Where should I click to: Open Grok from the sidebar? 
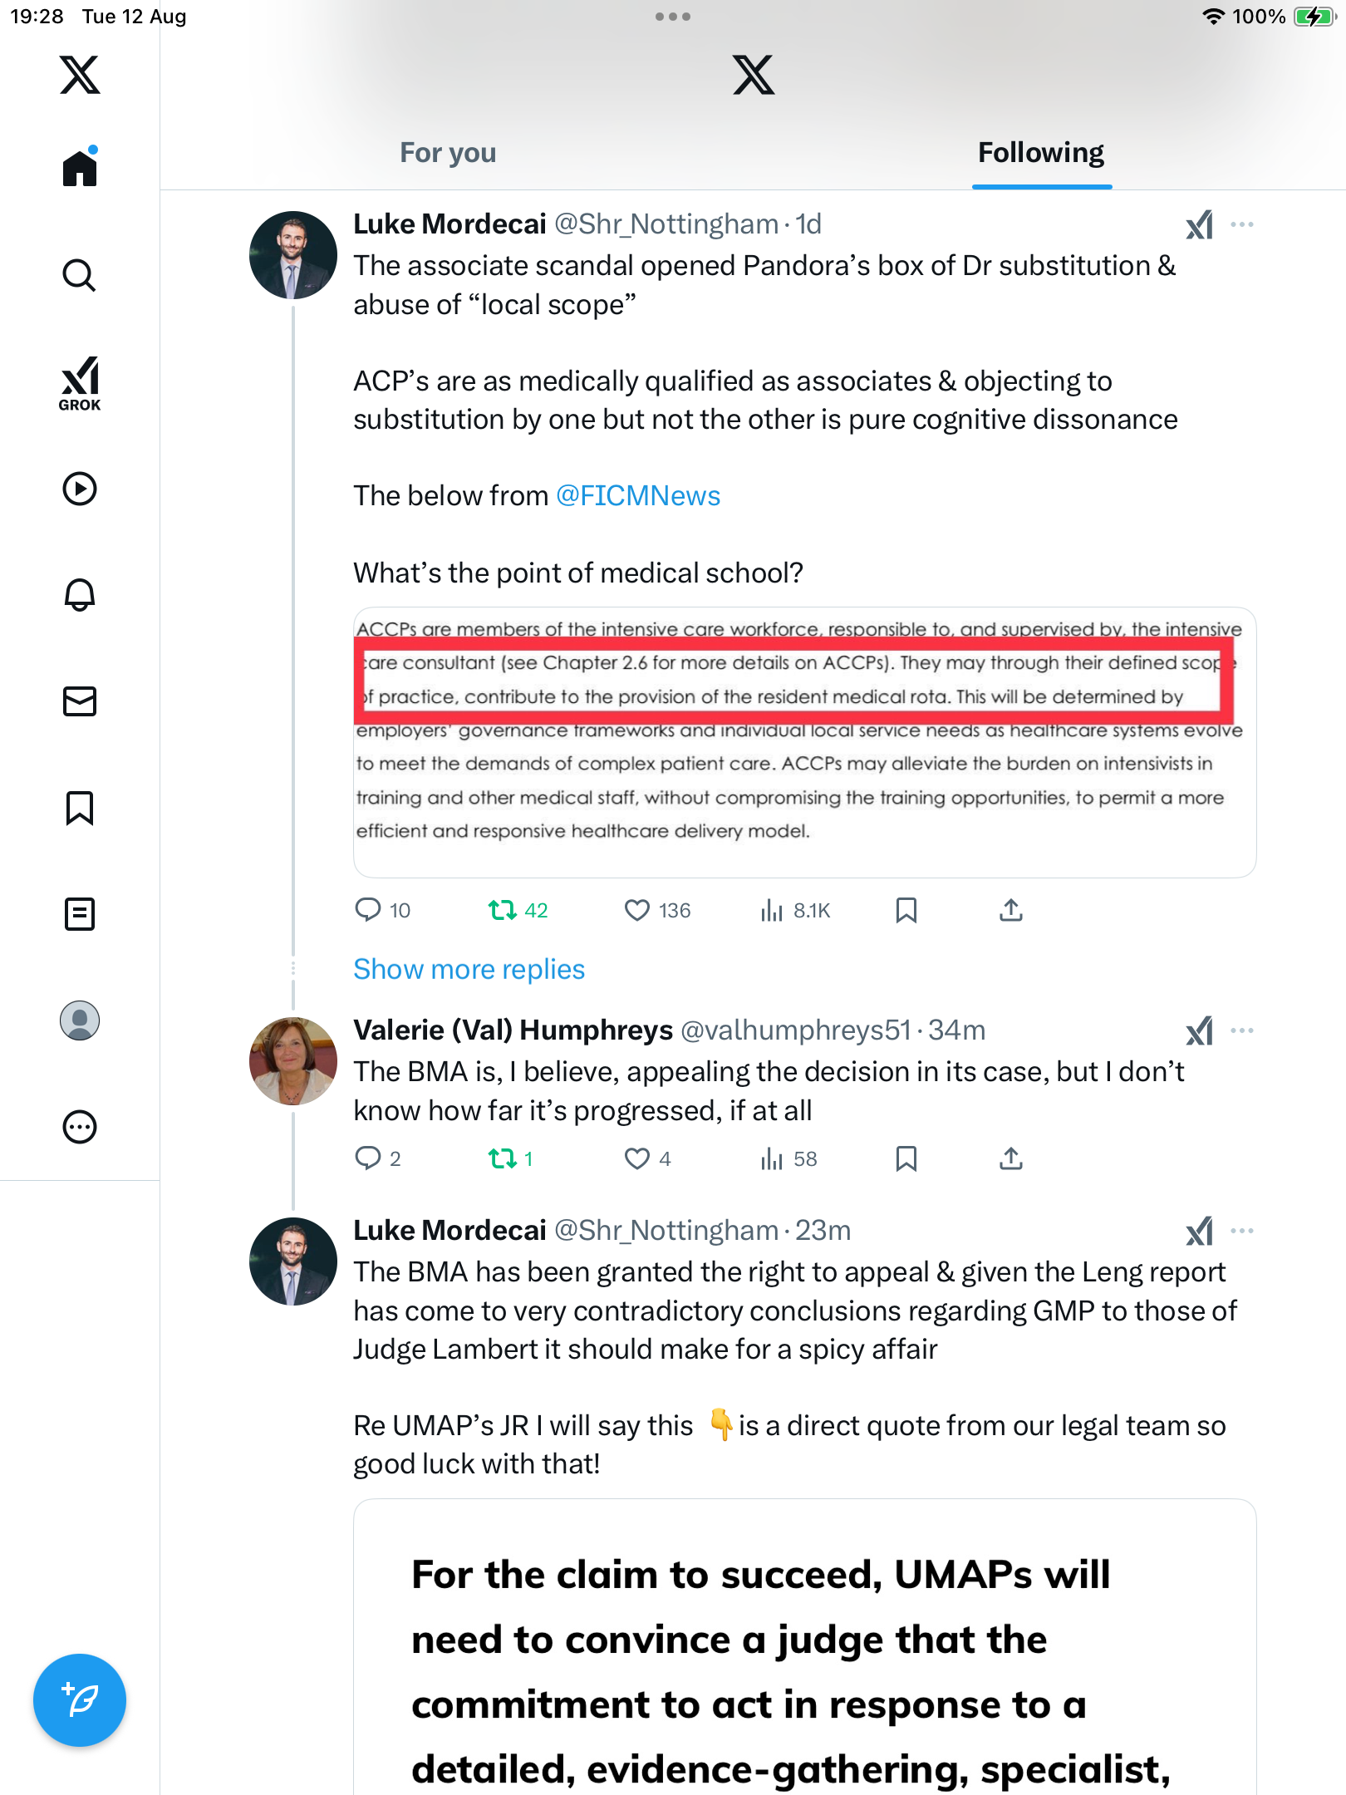pos(80,383)
